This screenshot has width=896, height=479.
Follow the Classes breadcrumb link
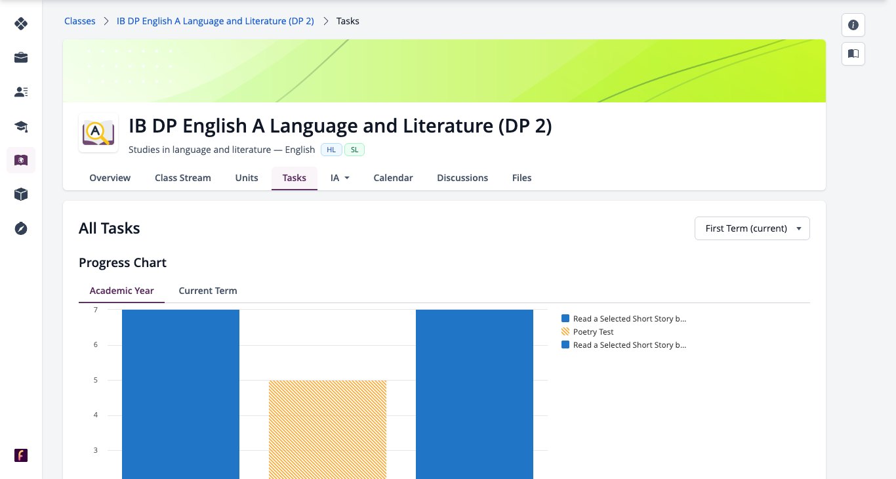(x=80, y=21)
